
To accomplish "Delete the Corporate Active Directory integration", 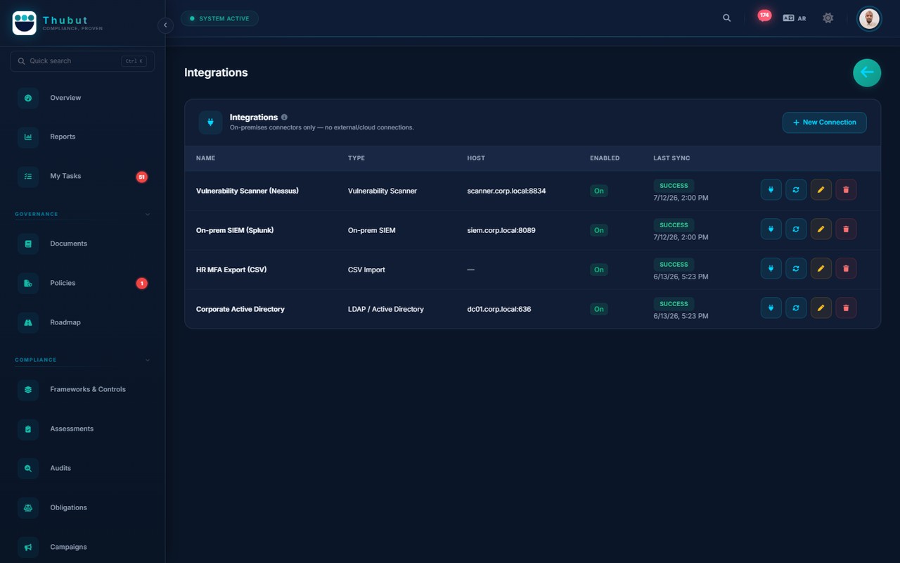I will pyautogui.click(x=846, y=308).
